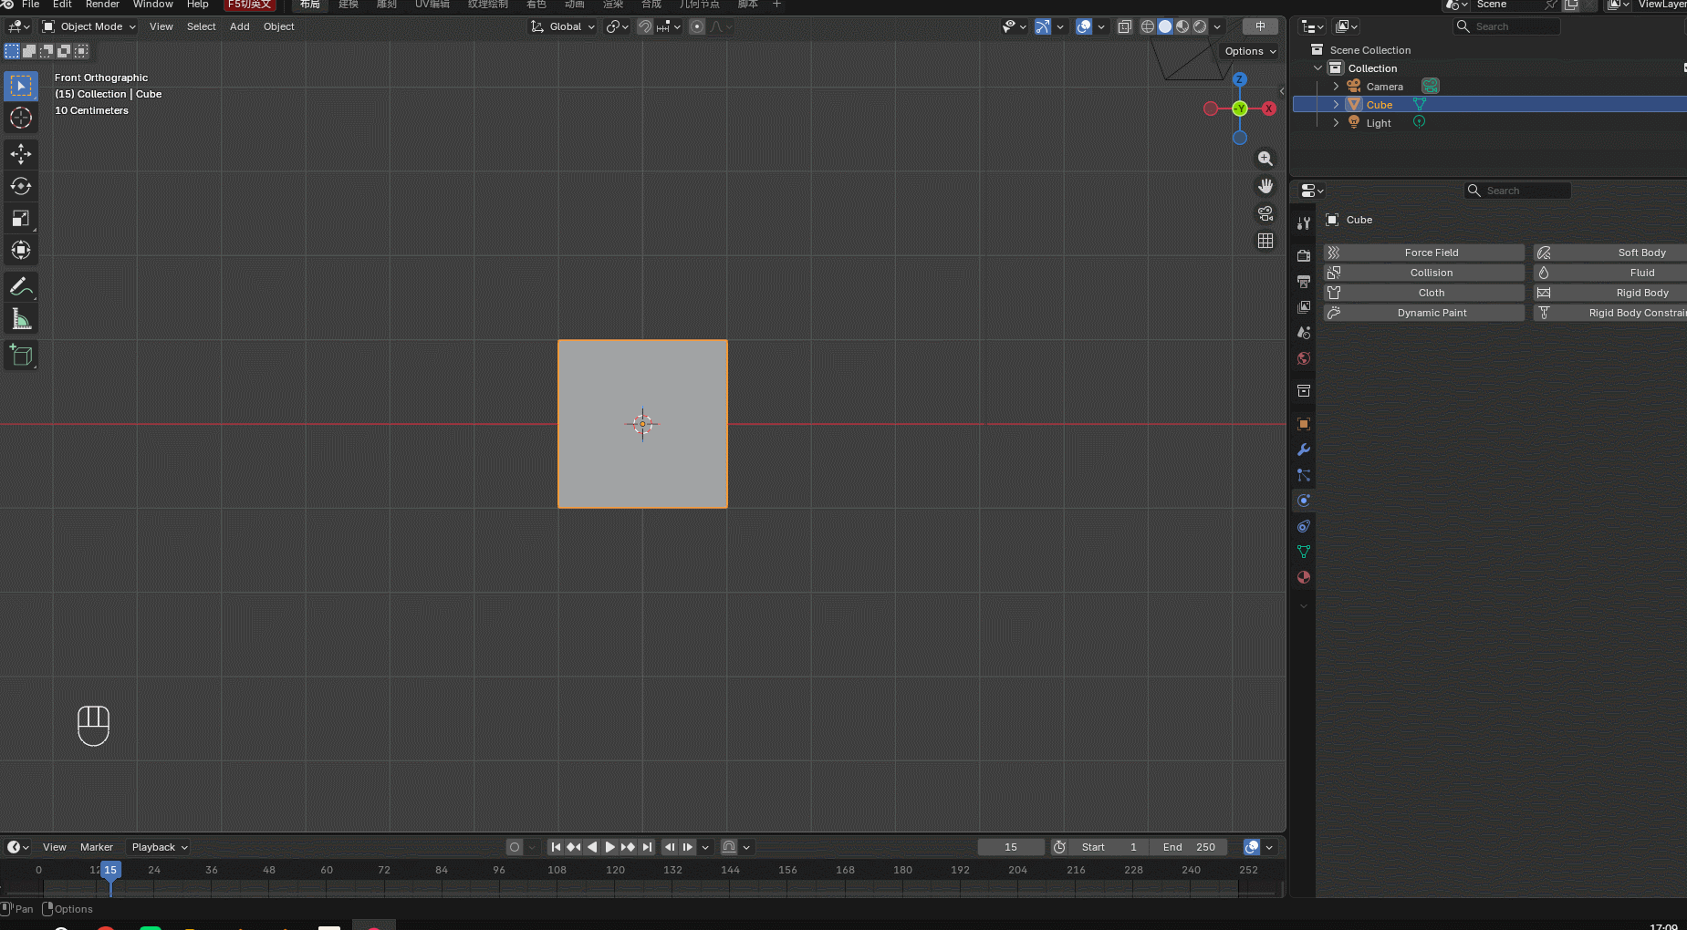Click the frame 15 playhead marker
This screenshot has height=930, width=1687.
point(110,870)
